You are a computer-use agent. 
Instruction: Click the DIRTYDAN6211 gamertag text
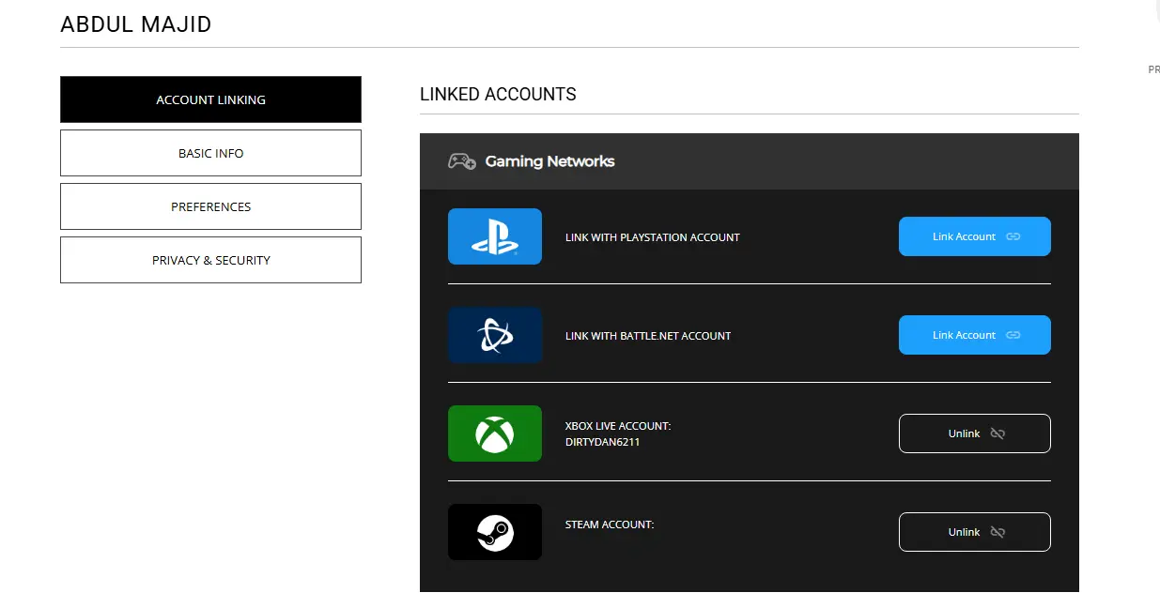[602, 442]
